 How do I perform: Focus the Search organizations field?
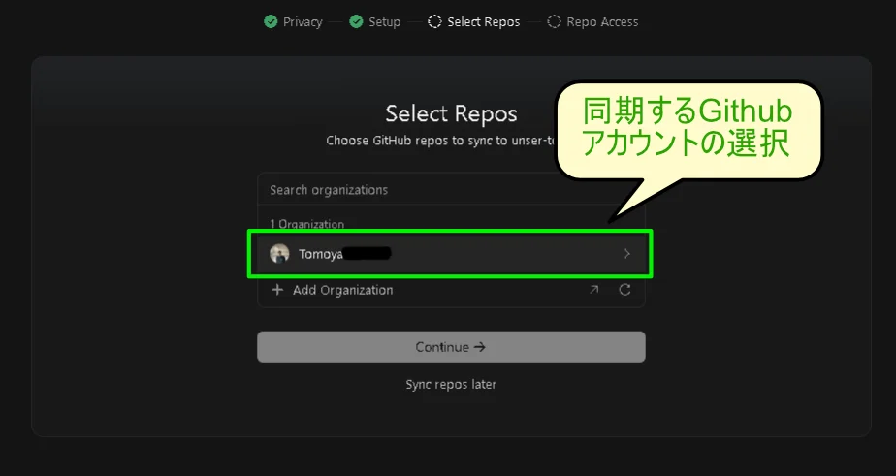pyautogui.click(x=451, y=190)
